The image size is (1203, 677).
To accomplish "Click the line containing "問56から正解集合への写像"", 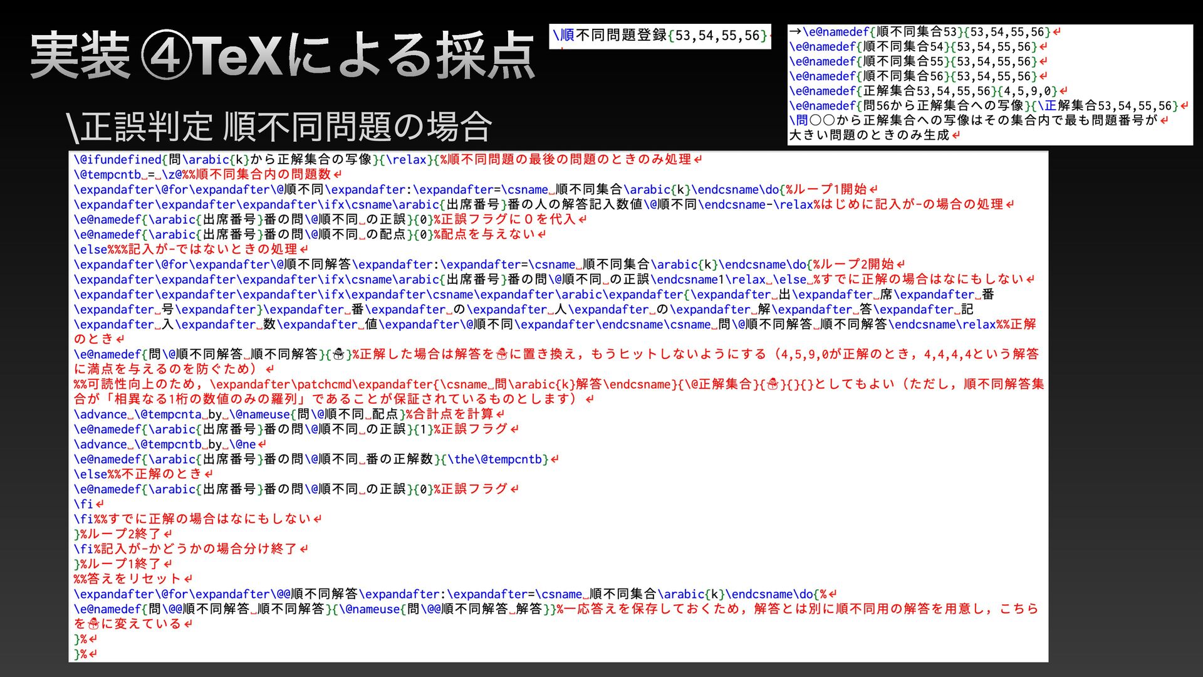I will pos(989,106).
